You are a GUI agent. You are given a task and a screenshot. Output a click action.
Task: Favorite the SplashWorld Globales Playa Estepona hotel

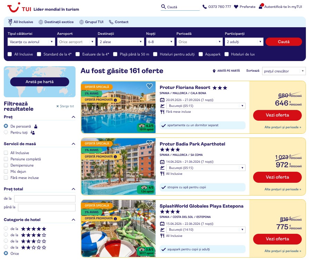[149, 204]
